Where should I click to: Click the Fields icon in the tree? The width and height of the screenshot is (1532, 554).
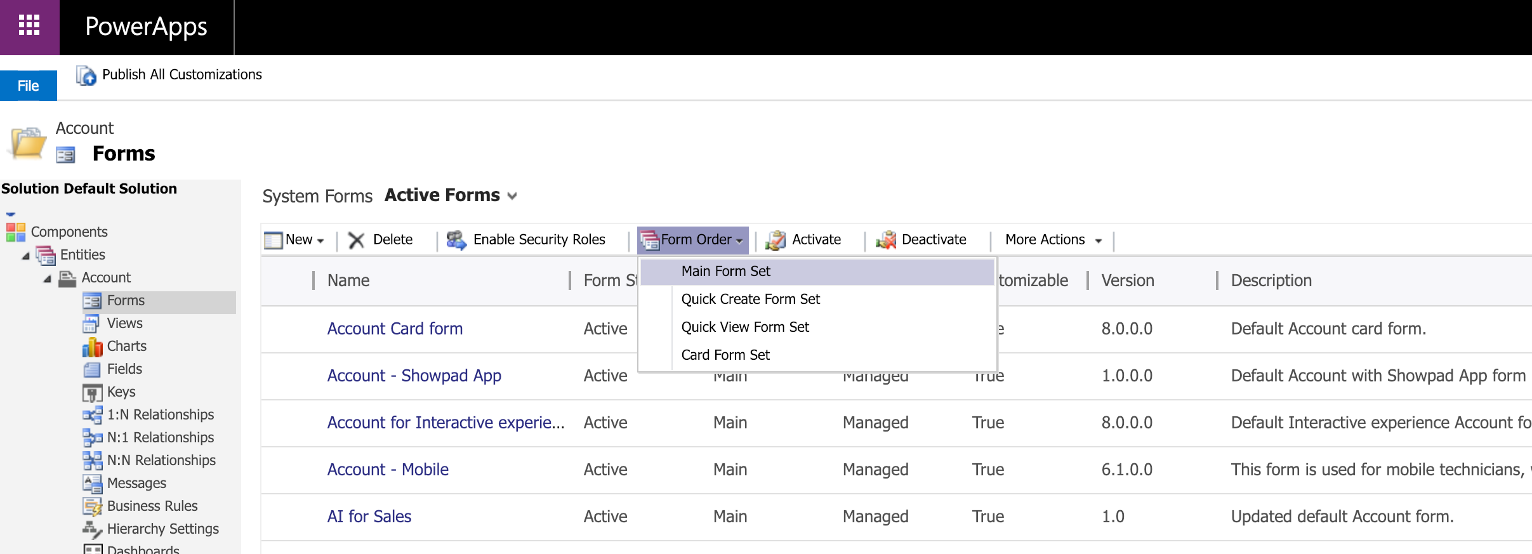pyautogui.click(x=92, y=369)
